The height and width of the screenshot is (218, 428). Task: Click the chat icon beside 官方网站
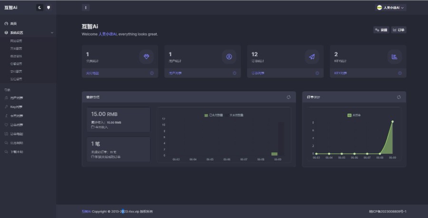(x=6, y=143)
